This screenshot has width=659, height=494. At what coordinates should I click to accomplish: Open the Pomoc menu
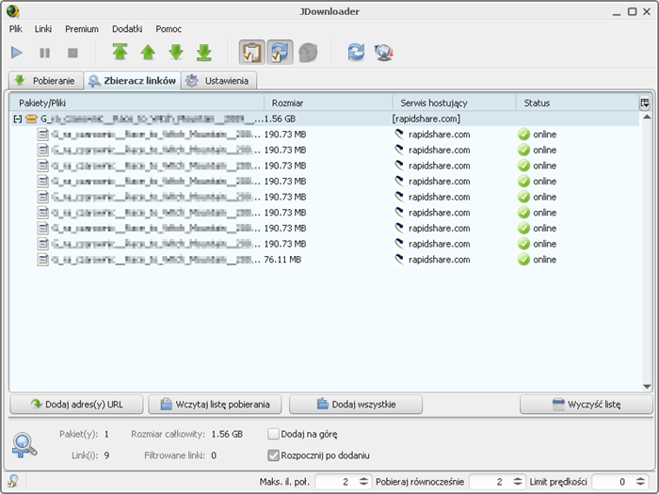coord(169,29)
